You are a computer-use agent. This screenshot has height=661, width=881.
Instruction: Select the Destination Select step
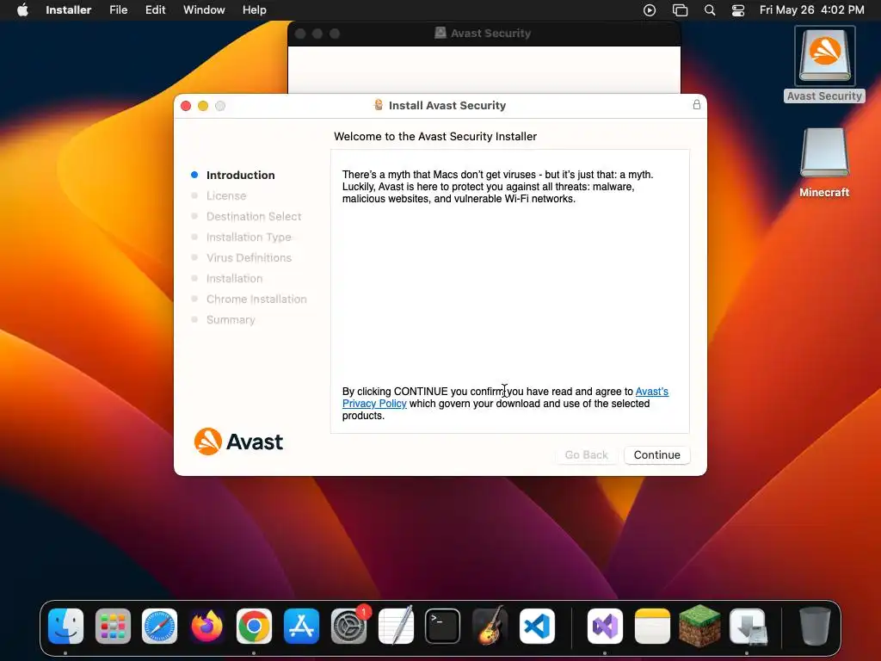click(254, 216)
